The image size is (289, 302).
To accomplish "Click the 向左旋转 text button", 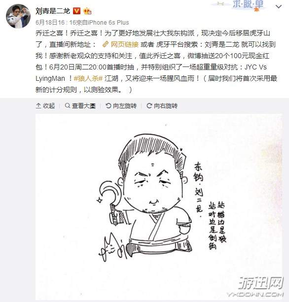I will (x=125, y=106).
